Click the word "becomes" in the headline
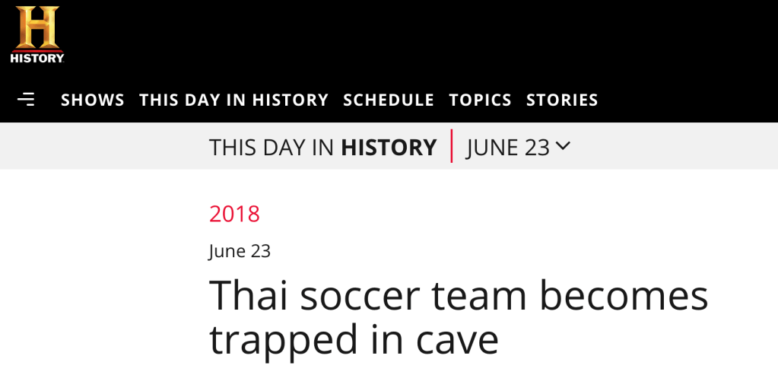The height and width of the screenshot is (391, 778). (624, 295)
